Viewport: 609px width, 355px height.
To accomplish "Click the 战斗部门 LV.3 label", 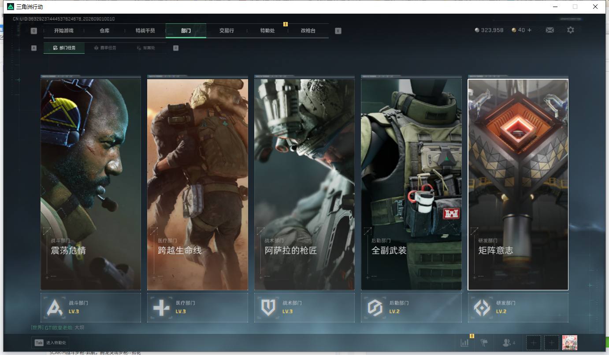I will click(74, 311).
